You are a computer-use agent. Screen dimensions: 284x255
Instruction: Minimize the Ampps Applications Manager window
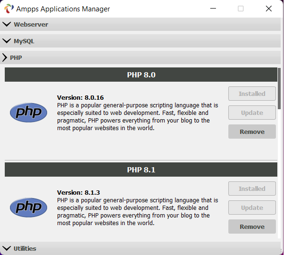pos(213,9)
